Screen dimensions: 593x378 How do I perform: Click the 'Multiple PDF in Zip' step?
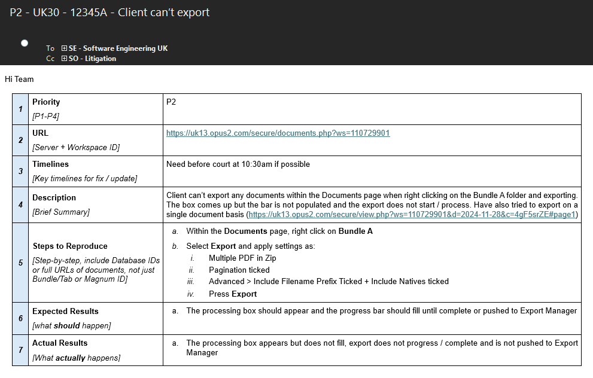coord(242,258)
